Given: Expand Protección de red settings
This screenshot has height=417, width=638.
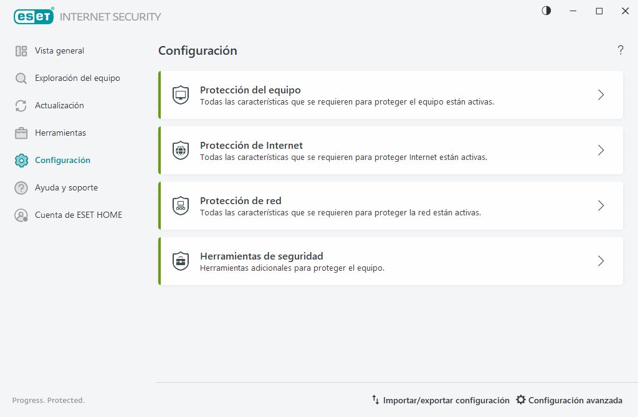Looking at the screenshot, I should (x=600, y=205).
